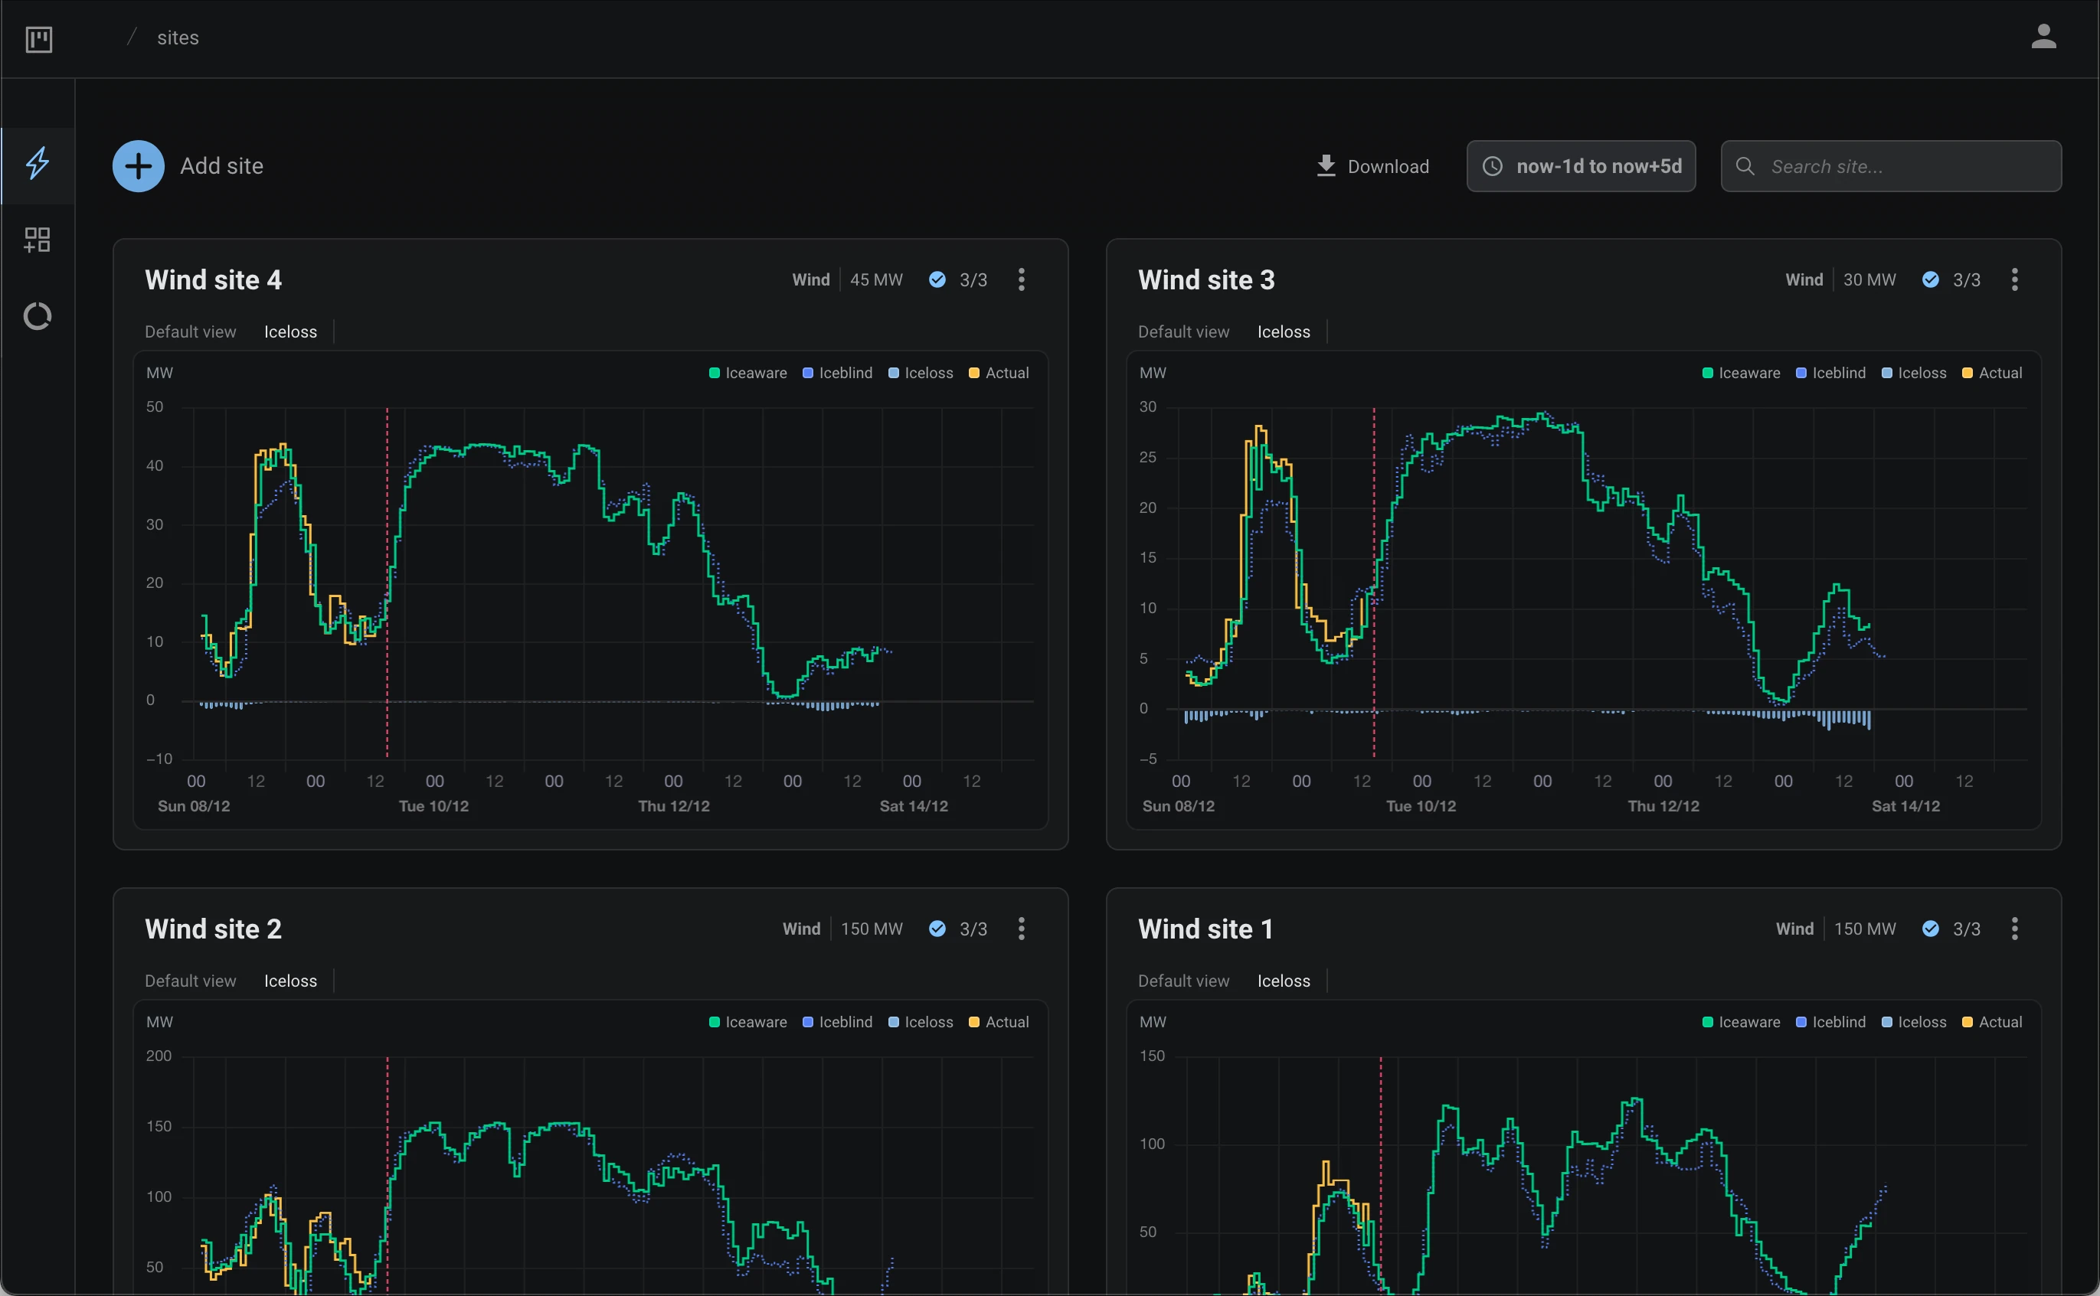Click the sites breadcrumb link
Screen dimensions: 2100x1296
[178, 38]
